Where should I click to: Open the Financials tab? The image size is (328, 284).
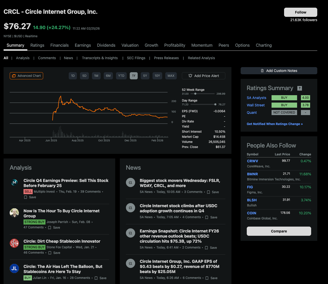(x=60, y=45)
